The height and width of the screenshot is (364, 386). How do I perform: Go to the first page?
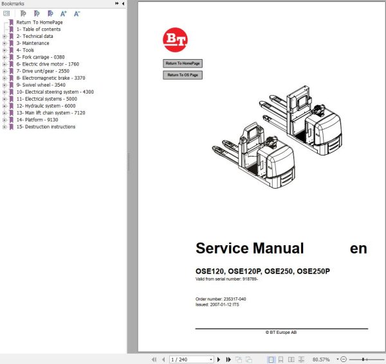point(154,360)
